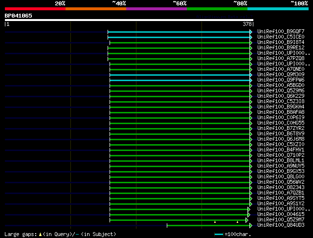Click the second yellow gap marker in Q5Z9M7 row

tap(237, 222)
